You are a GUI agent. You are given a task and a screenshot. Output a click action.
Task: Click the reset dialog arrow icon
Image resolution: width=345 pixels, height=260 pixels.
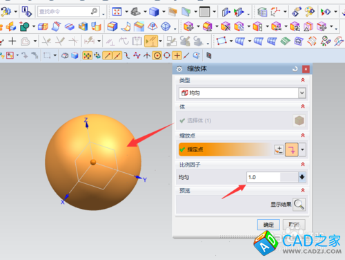295,68
